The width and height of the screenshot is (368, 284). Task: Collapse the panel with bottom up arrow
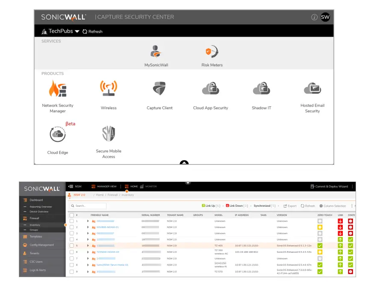coord(184,162)
